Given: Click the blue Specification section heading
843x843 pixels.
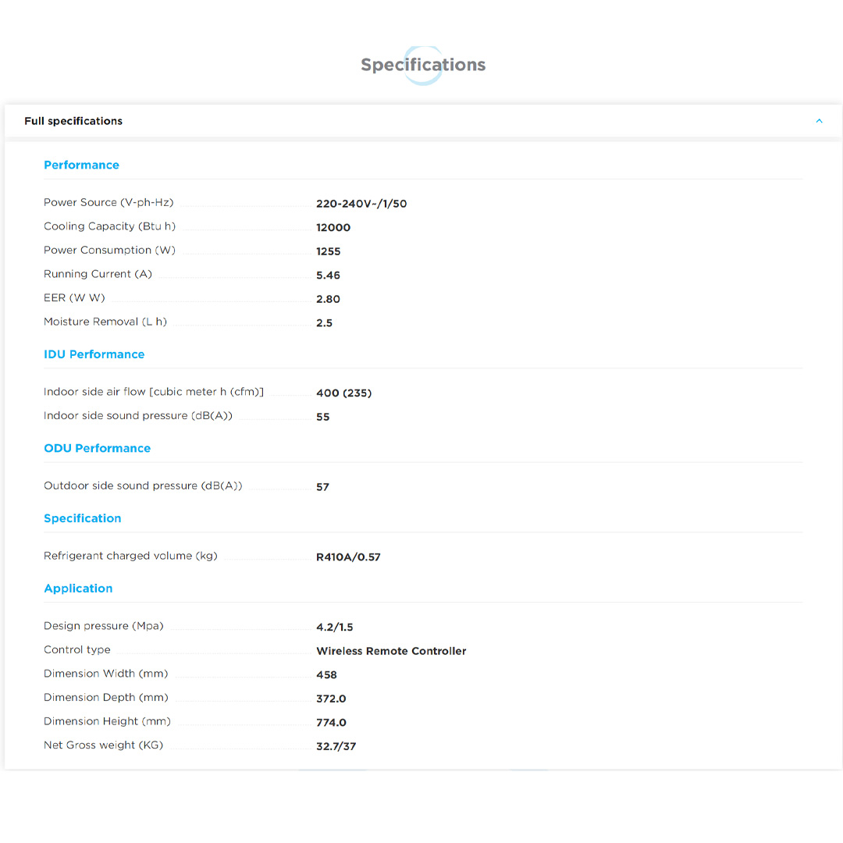Looking at the screenshot, I should 82,518.
